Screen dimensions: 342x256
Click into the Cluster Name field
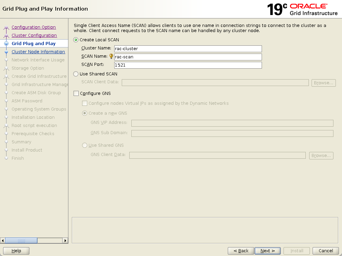tap(188, 49)
